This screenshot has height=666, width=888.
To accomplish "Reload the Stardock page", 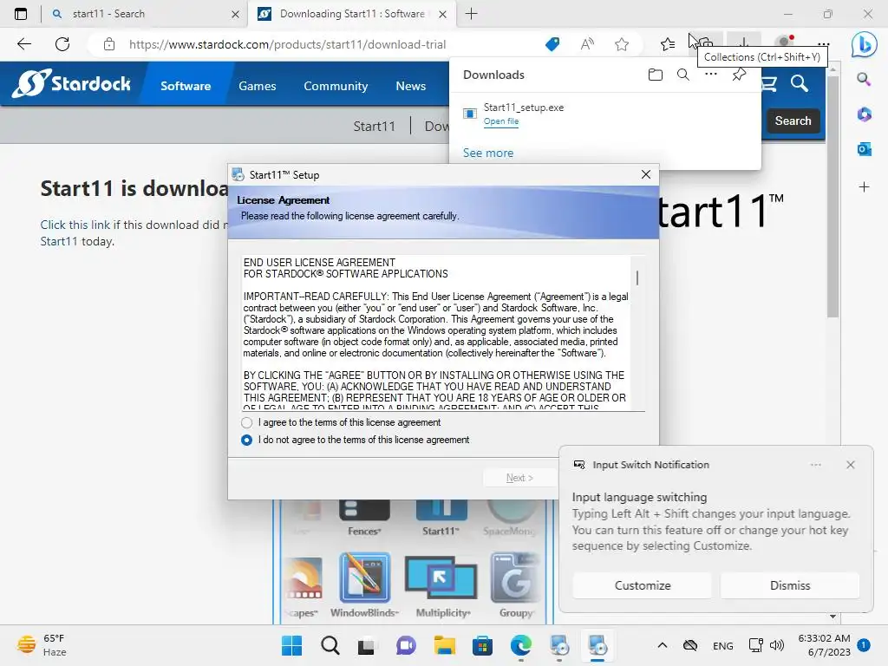I will (x=62, y=44).
